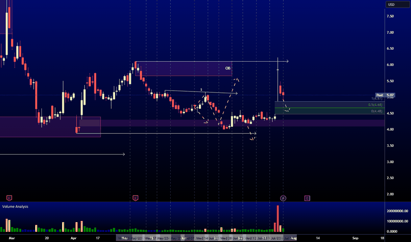Click the 200000000.00 volume axis label

(x=397, y=211)
